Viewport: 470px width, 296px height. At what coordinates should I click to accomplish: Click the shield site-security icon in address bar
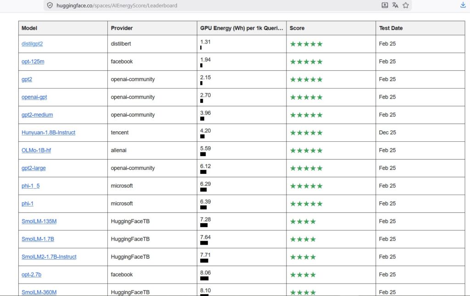click(x=50, y=6)
